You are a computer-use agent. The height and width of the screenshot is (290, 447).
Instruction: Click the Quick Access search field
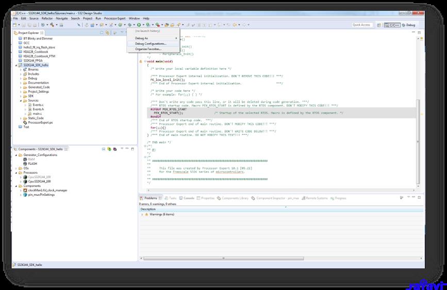coord(362,25)
